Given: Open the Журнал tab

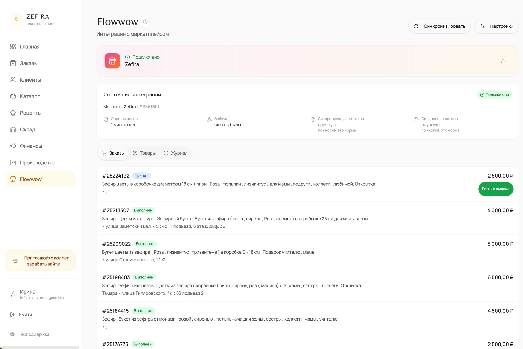Looking at the screenshot, I should [176, 153].
